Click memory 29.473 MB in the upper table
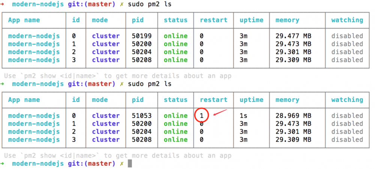Image resolution: width=375 pixels, height=169 pixels. (x=293, y=44)
